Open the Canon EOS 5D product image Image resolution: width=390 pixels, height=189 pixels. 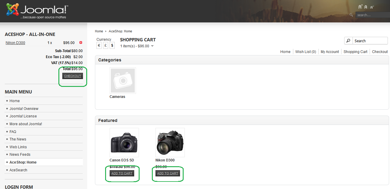tap(124, 143)
